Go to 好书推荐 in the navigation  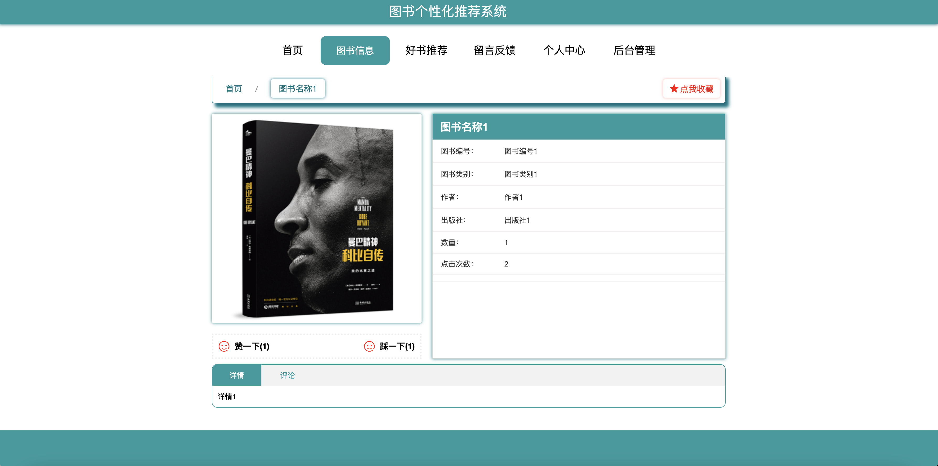pos(426,51)
